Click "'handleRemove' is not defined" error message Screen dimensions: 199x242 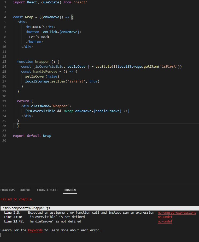click(x=55, y=221)
